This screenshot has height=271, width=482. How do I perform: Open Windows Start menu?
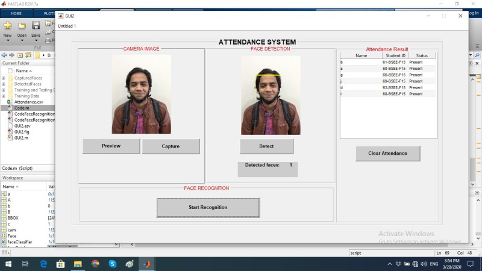pos(8,264)
